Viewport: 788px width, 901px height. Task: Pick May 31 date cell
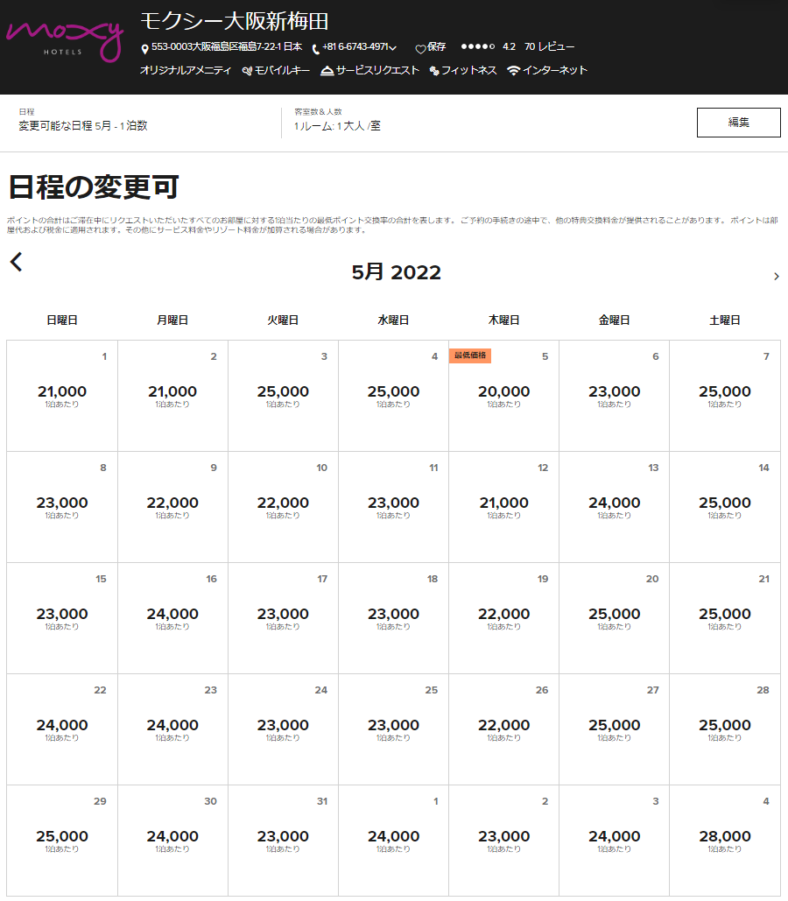[x=283, y=841]
